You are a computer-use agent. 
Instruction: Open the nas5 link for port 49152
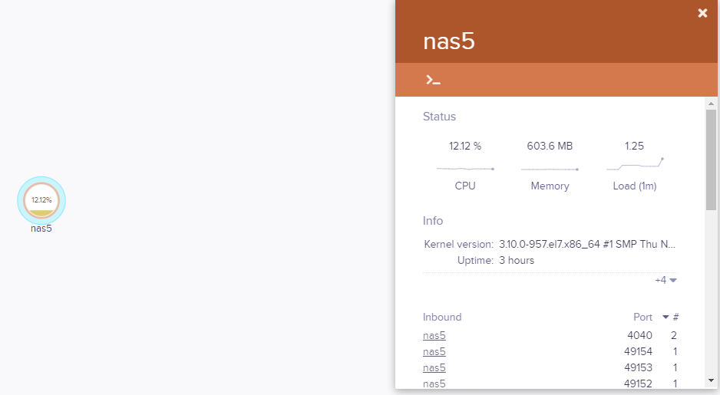pyautogui.click(x=434, y=383)
